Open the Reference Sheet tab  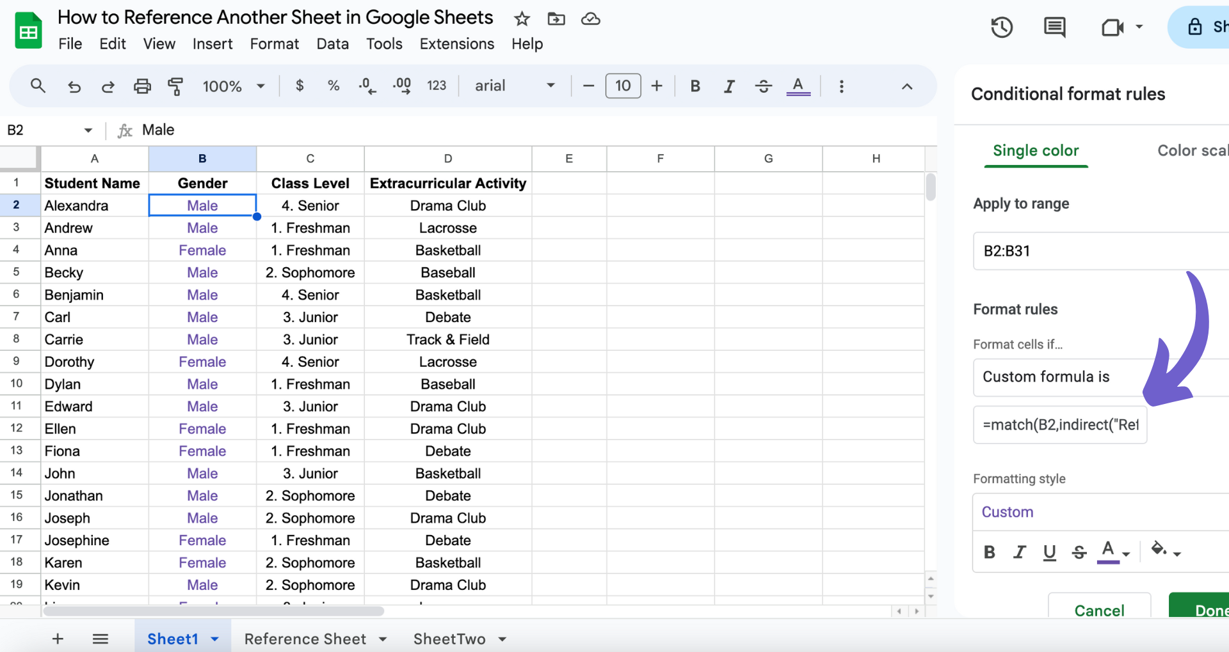coord(305,638)
